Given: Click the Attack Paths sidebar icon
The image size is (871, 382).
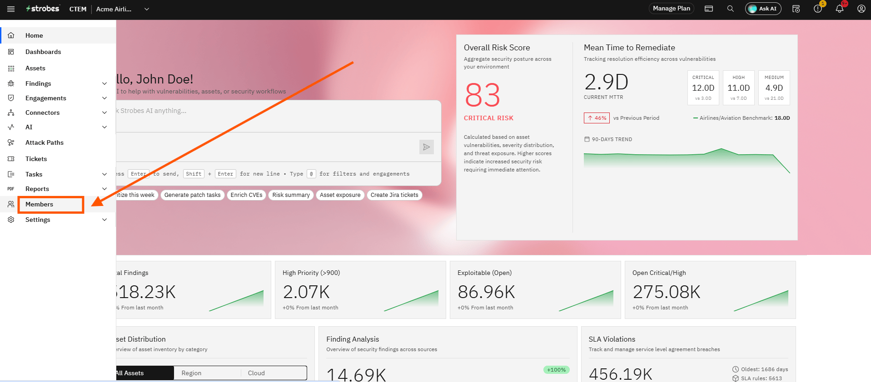Looking at the screenshot, I should 11,142.
